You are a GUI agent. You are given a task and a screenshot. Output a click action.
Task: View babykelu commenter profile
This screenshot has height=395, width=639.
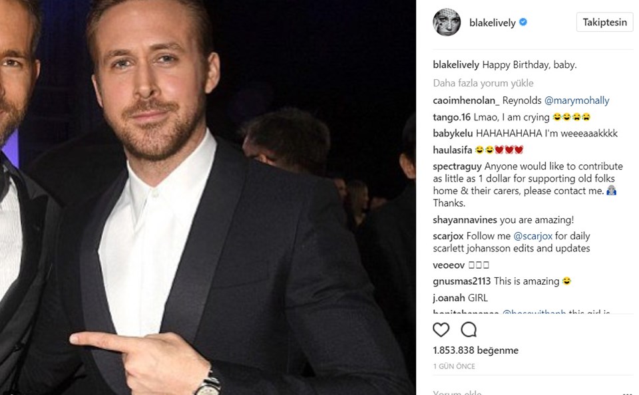tap(453, 134)
